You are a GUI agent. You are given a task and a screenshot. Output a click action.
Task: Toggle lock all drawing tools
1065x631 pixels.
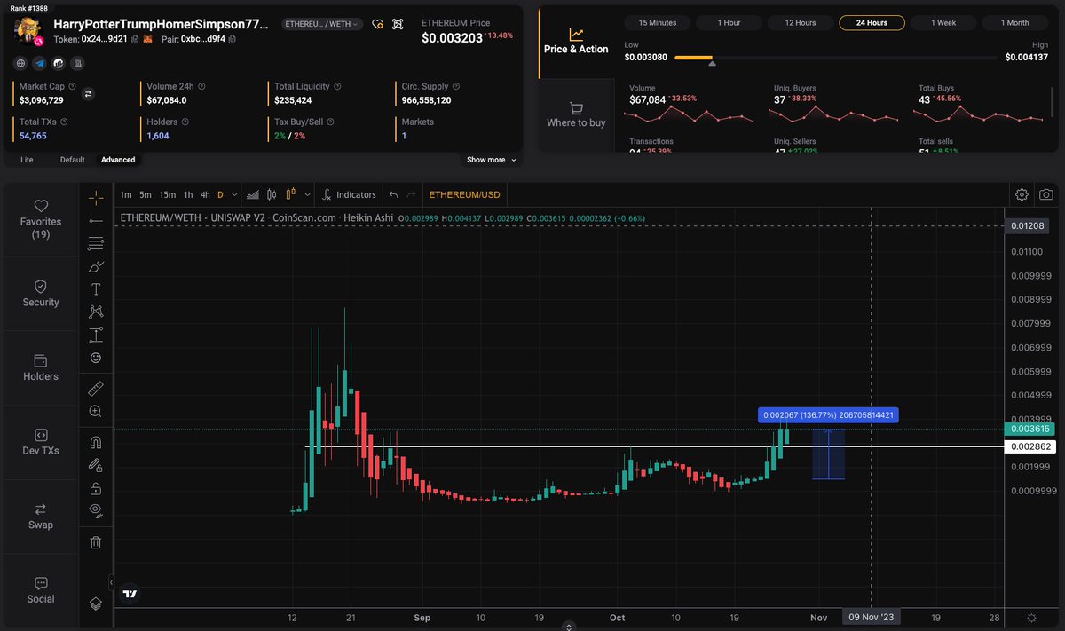[96, 488]
